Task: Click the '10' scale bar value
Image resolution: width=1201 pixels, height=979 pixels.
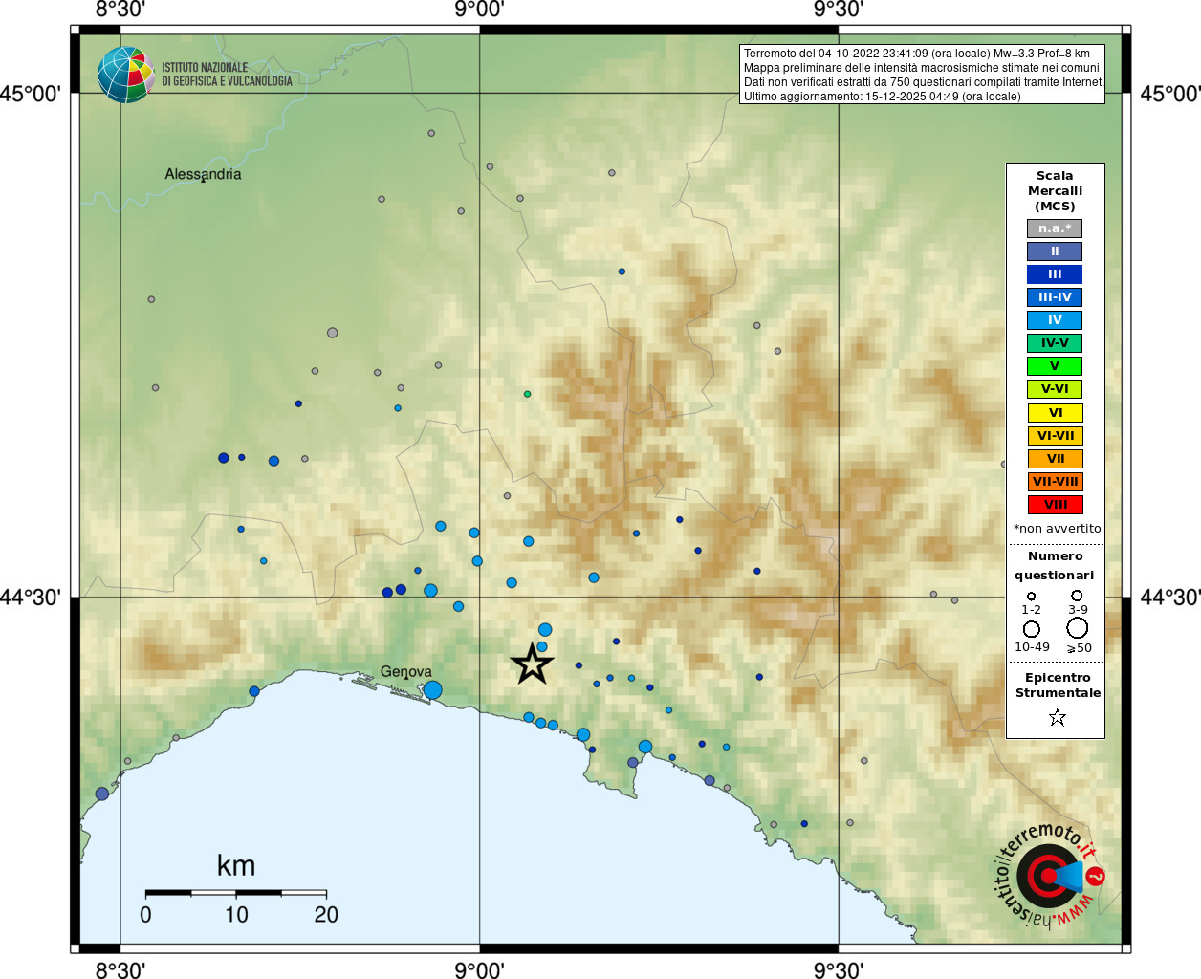Action: pyautogui.click(x=236, y=915)
